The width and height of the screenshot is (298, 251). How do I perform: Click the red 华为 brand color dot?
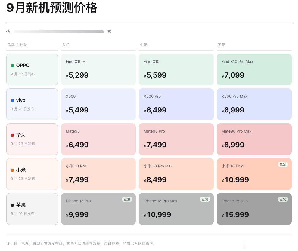coord(12,135)
